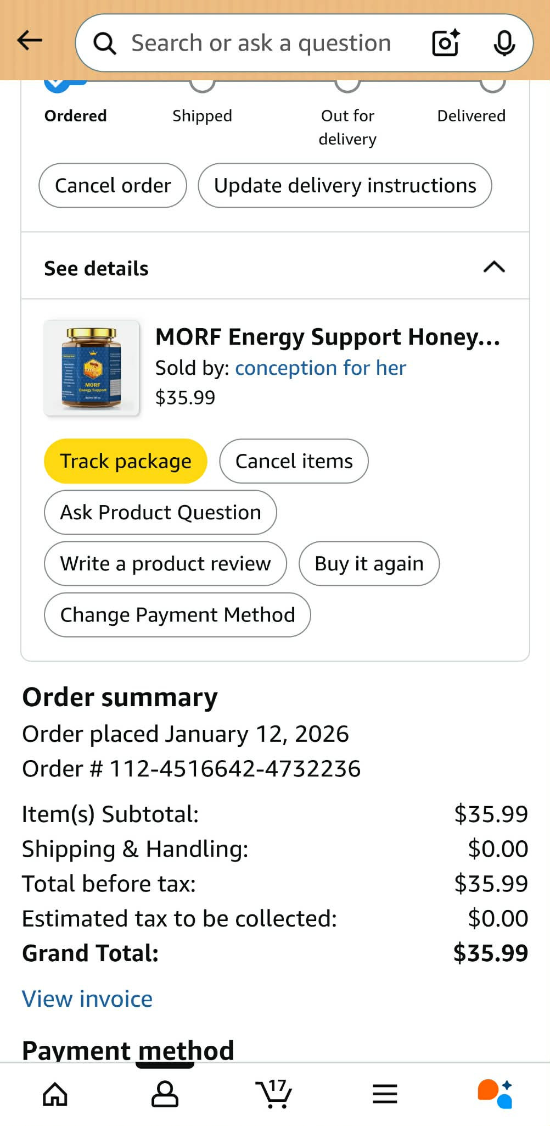
Task: Tap Update delivery instructions button
Action: click(345, 186)
